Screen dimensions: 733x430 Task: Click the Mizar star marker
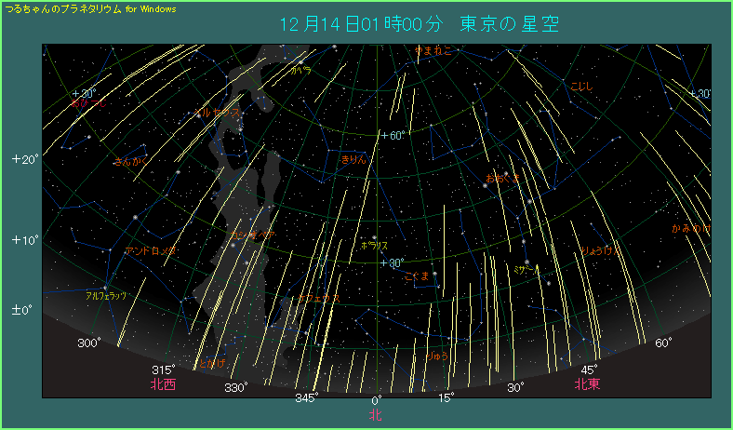[526, 261]
